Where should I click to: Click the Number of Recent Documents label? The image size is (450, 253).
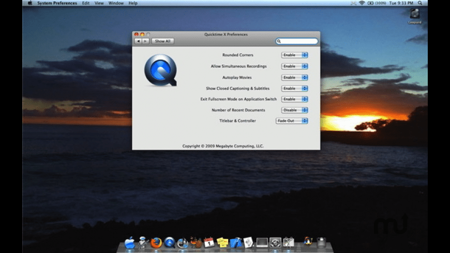(238, 110)
